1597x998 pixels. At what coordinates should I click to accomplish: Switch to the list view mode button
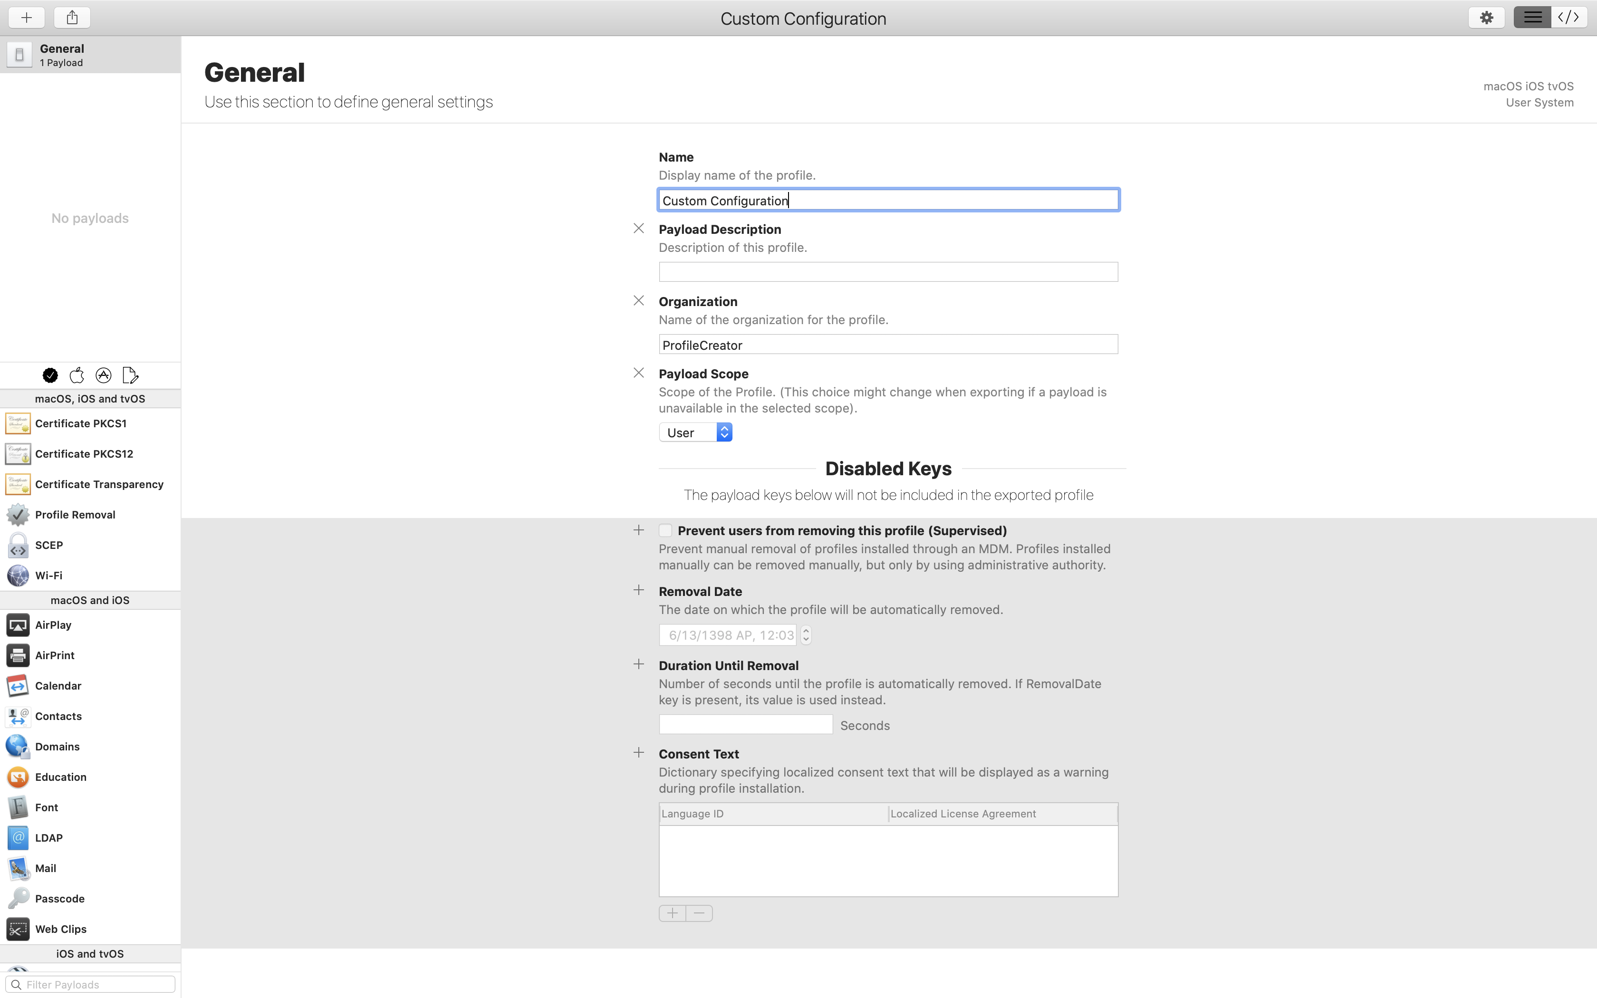coord(1532,18)
